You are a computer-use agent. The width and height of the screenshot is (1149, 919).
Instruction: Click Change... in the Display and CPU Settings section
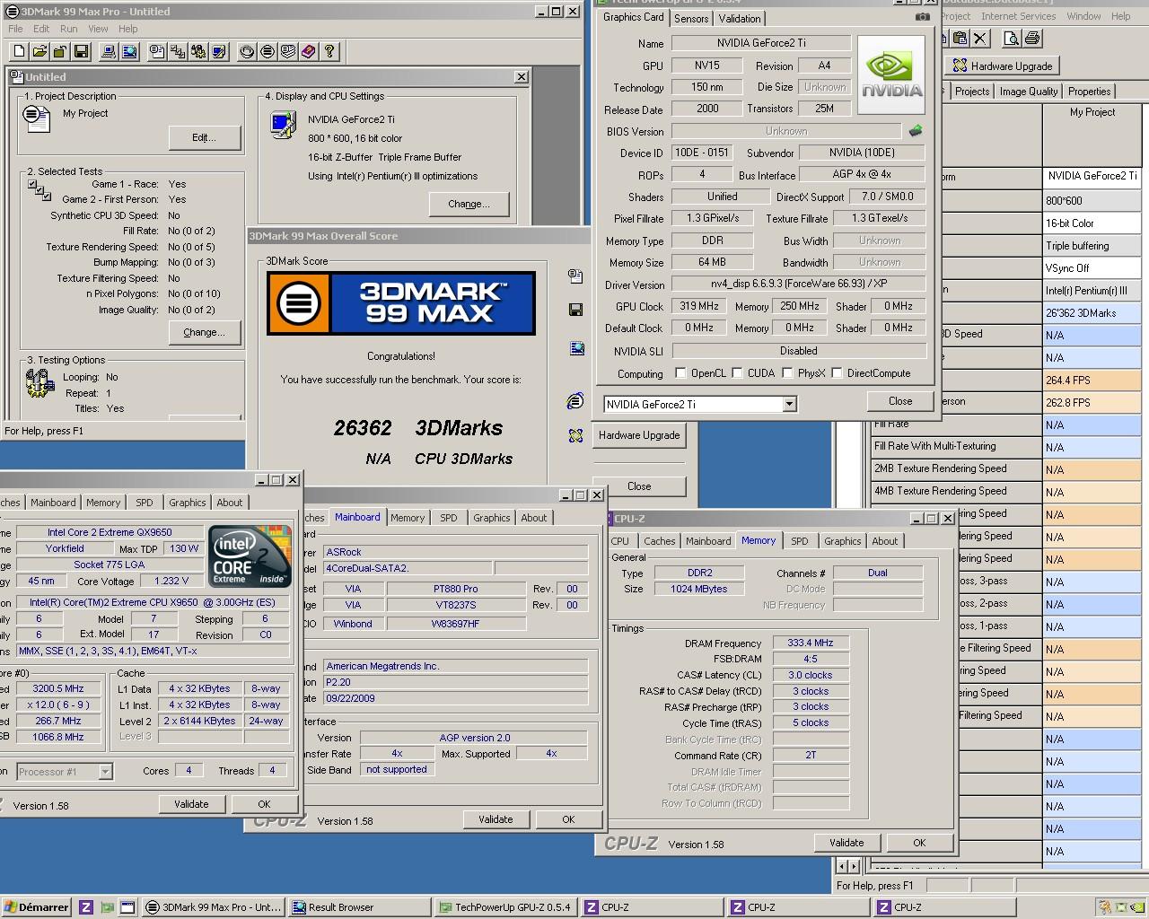point(469,204)
